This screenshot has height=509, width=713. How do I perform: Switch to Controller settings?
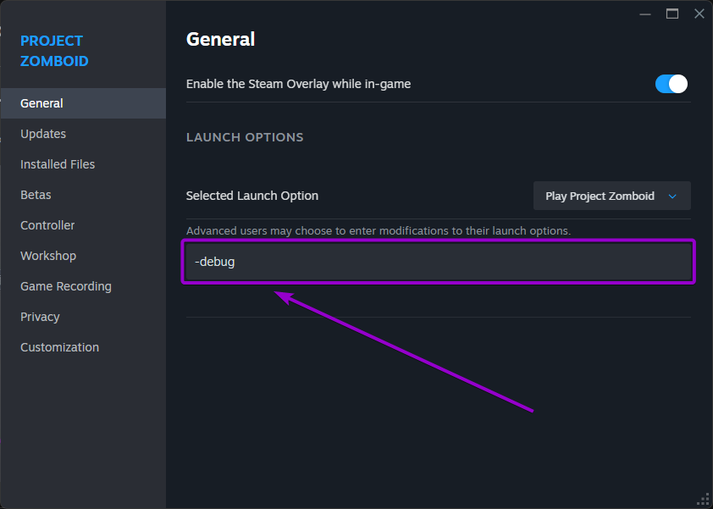pos(83,225)
